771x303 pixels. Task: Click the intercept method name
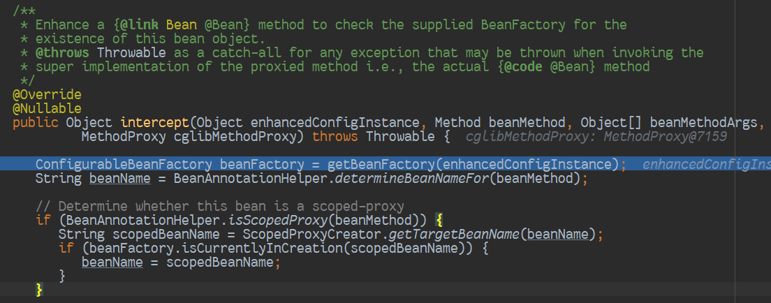click(x=150, y=123)
